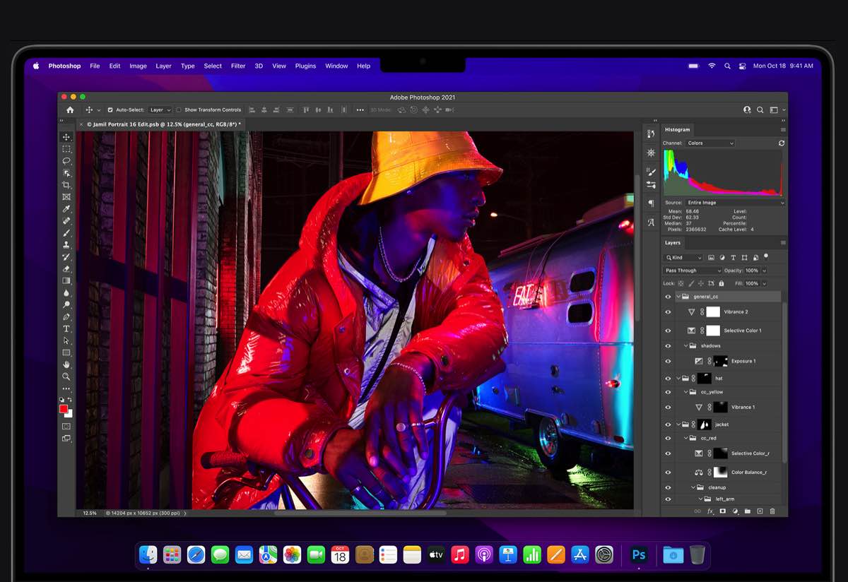The width and height of the screenshot is (848, 582).
Task: Select the Spot Healing Brush tool
Action: [x=66, y=221]
